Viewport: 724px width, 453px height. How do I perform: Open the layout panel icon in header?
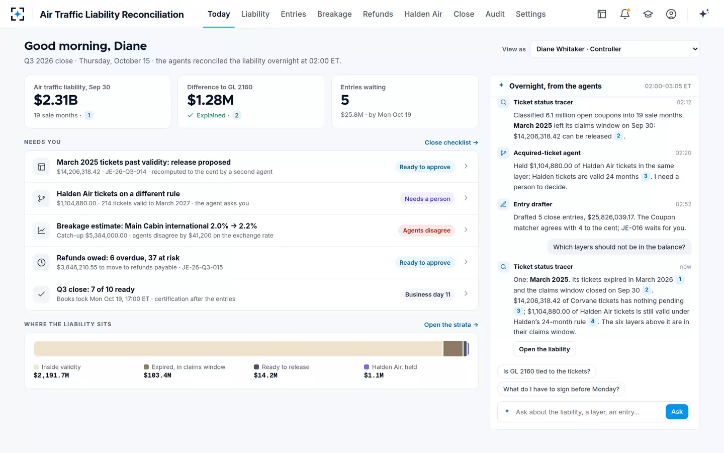[x=602, y=14]
